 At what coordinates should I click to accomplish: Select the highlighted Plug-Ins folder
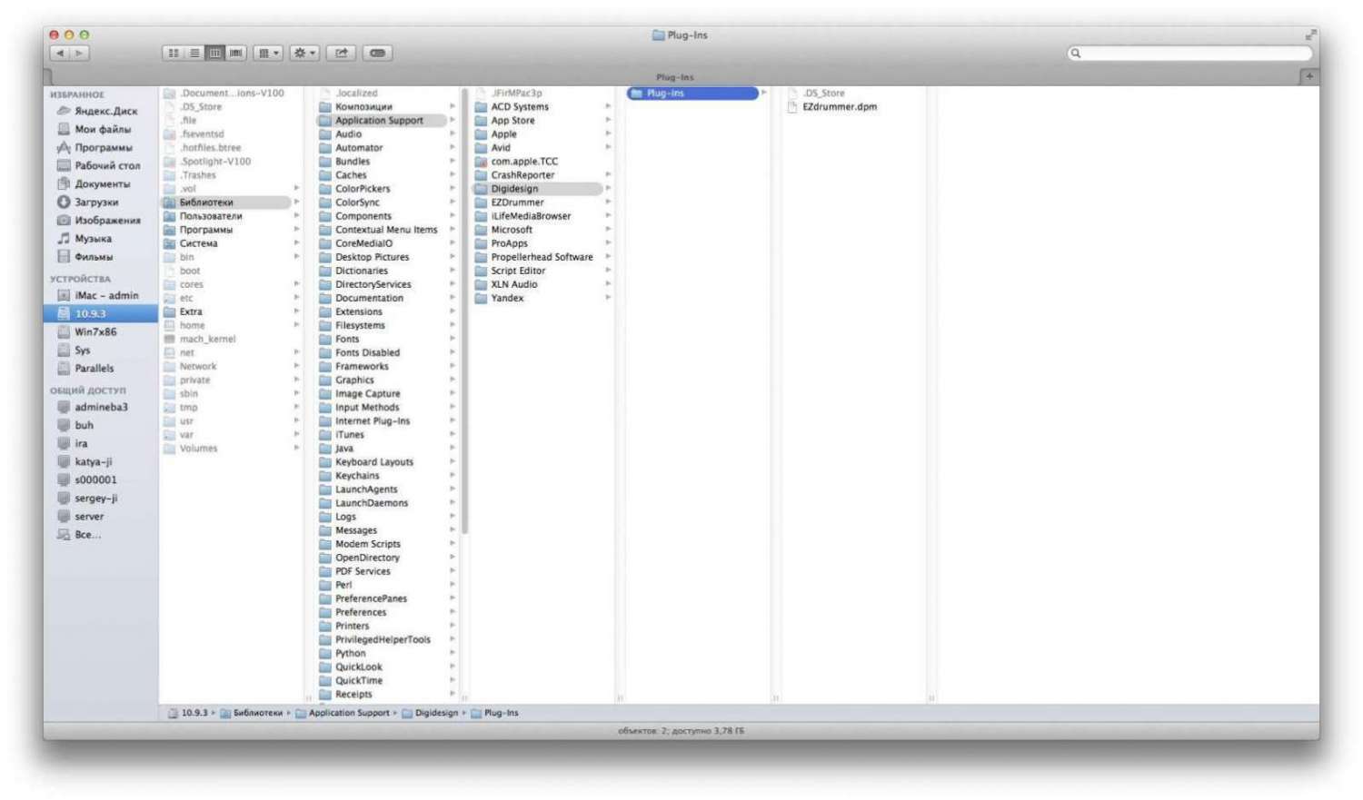[x=692, y=93]
